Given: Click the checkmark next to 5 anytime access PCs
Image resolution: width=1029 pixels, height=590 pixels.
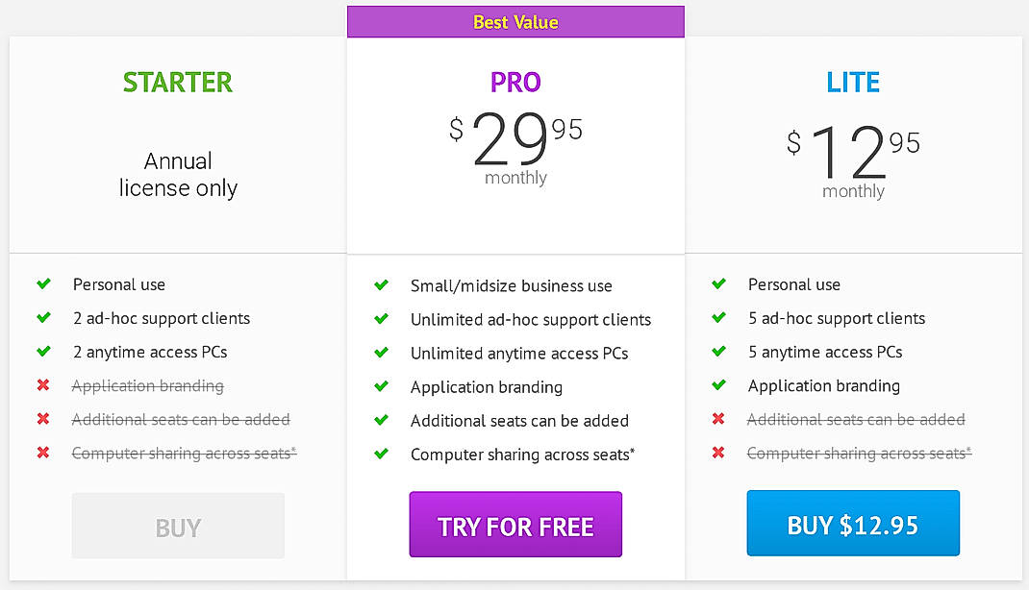Looking at the screenshot, I should click(x=718, y=352).
